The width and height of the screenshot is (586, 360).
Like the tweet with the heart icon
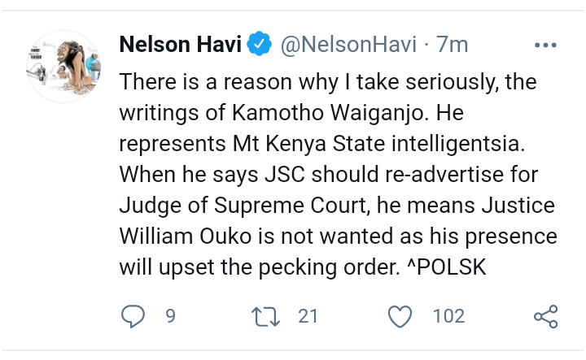[400, 316]
